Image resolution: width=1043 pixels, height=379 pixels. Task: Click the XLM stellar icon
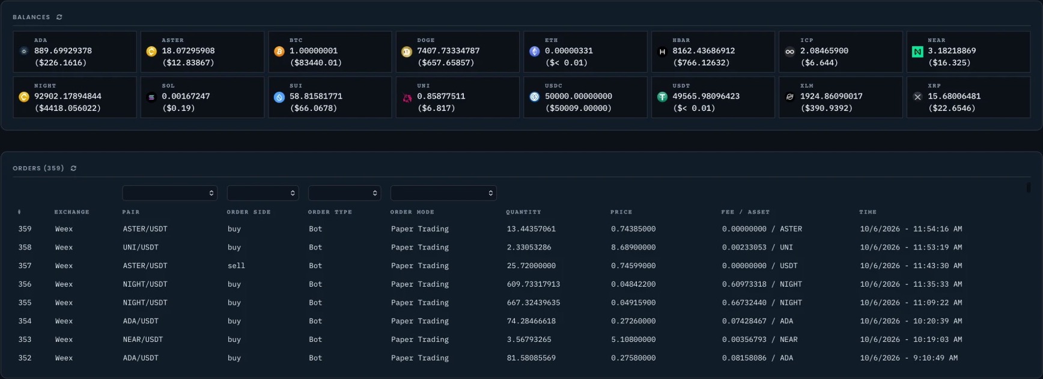click(x=790, y=97)
